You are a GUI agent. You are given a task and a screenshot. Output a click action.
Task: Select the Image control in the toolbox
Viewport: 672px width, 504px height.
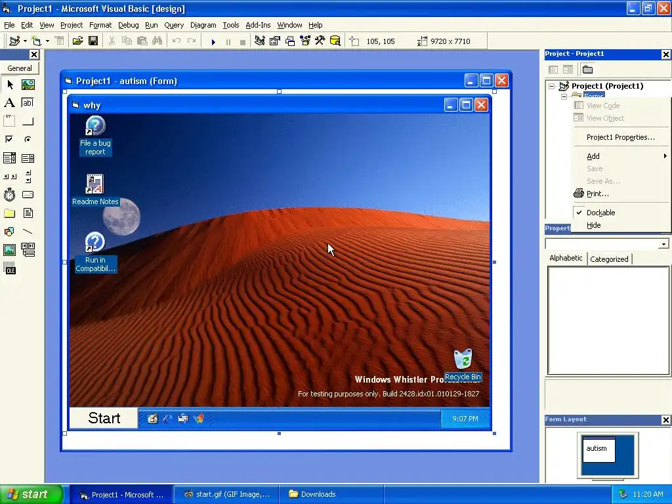pyautogui.click(x=9, y=249)
